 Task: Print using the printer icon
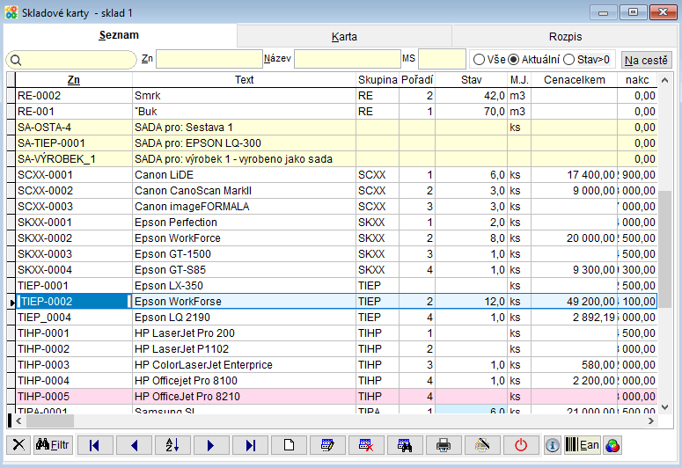coord(444,445)
